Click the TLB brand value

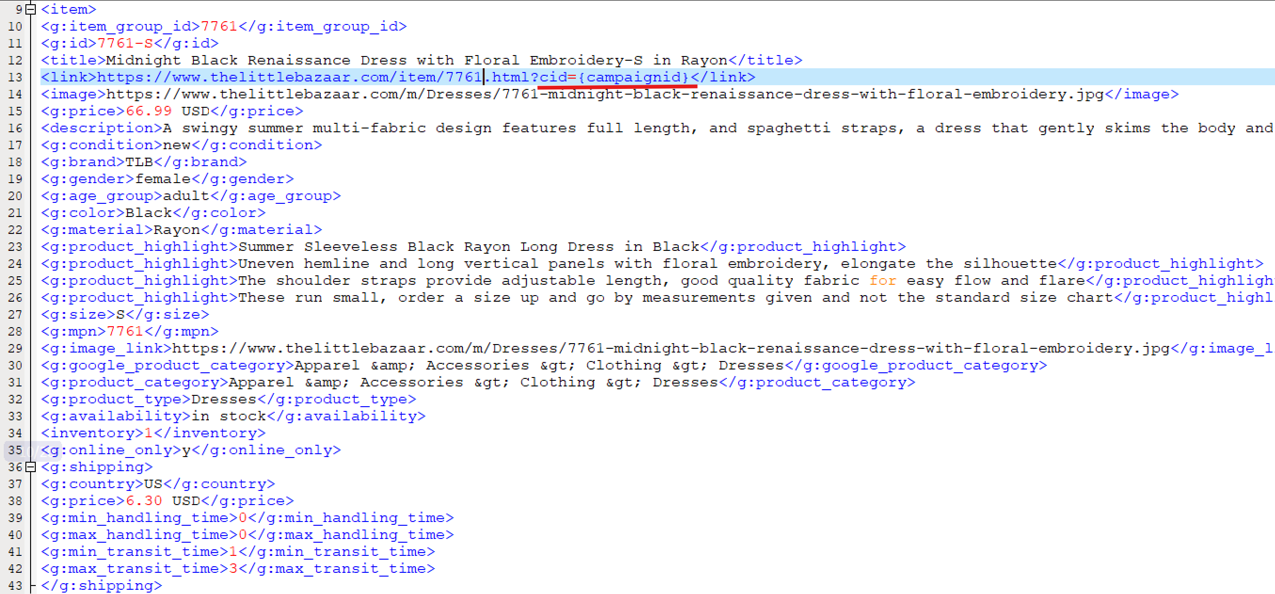pyautogui.click(x=139, y=162)
